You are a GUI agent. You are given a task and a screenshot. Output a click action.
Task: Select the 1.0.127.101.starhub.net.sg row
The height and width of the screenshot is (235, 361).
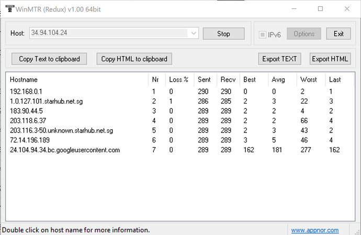[46, 102]
